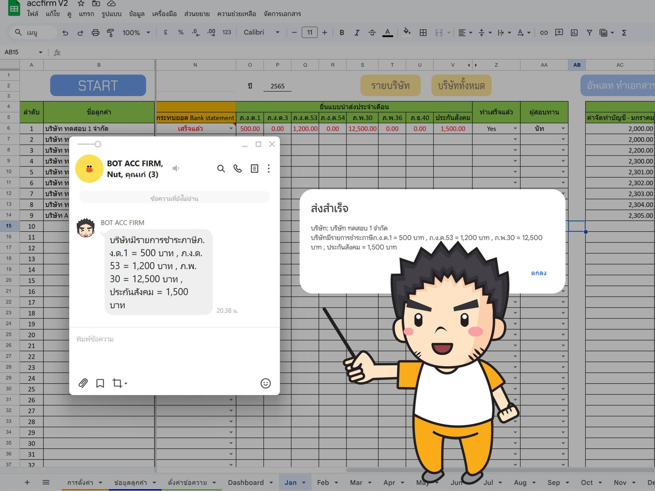Select the paint format tool
This screenshot has height=491, width=655.
pos(110,32)
